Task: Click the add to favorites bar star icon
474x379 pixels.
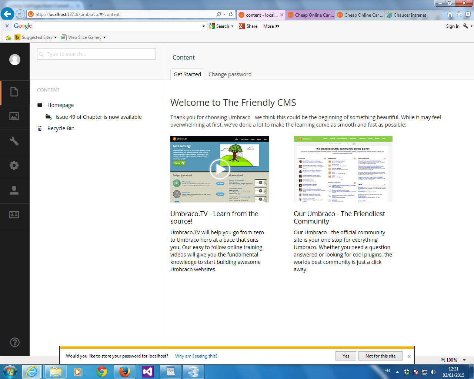Action: tap(9, 37)
